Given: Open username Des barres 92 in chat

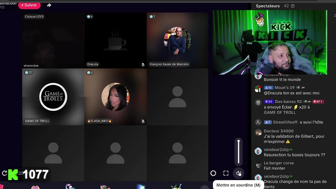Looking at the screenshot, I should point(288,102).
